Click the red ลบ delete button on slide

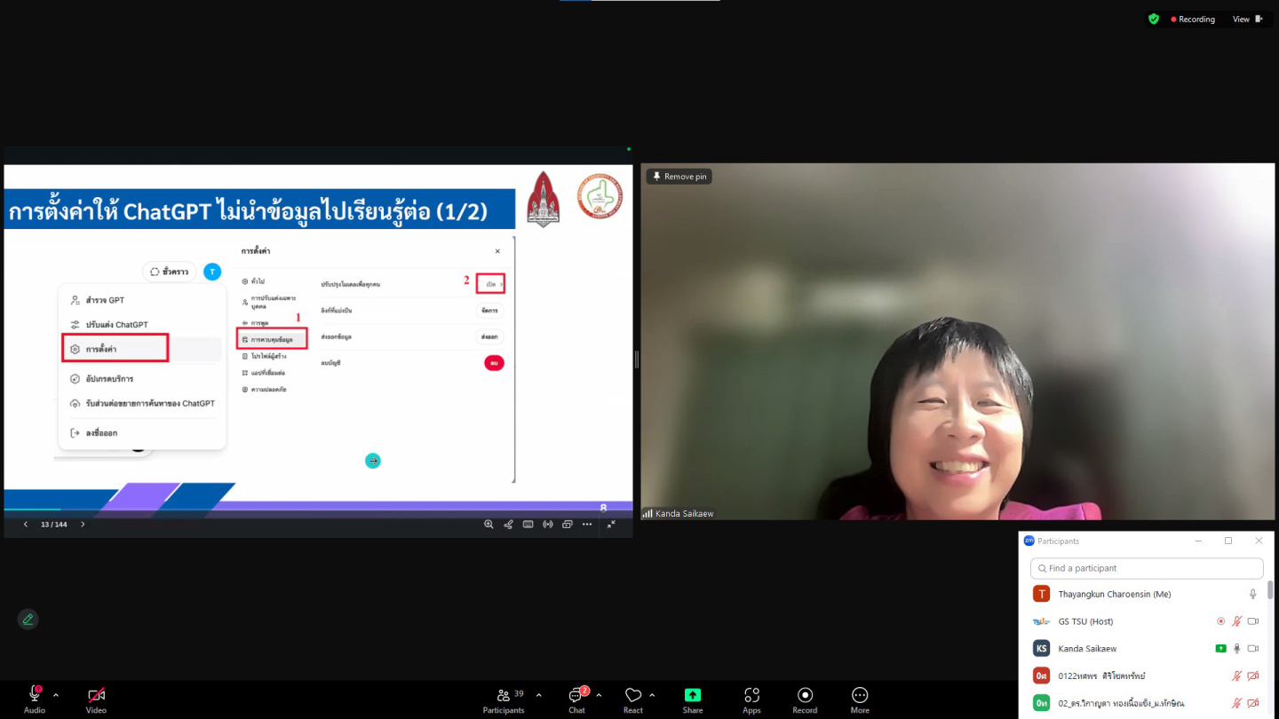click(494, 362)
